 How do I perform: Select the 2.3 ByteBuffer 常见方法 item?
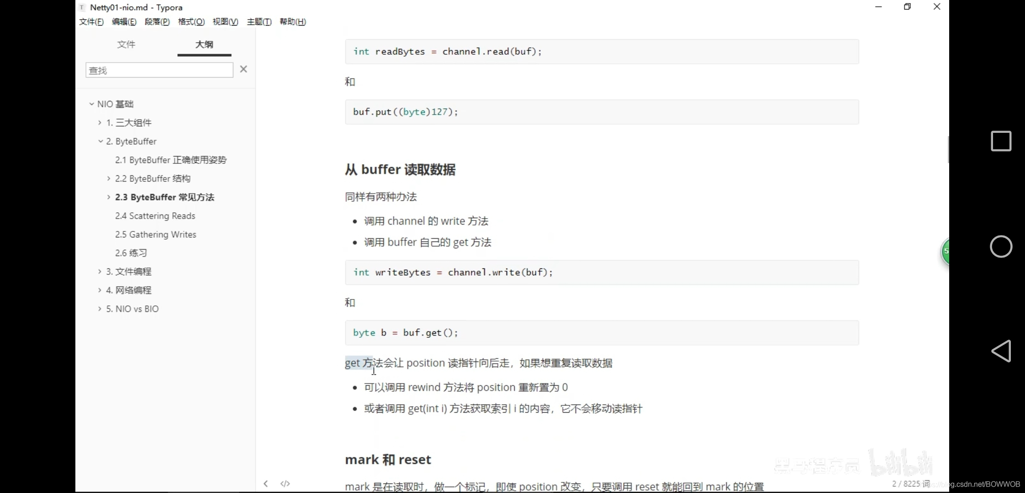coord(165,197)
